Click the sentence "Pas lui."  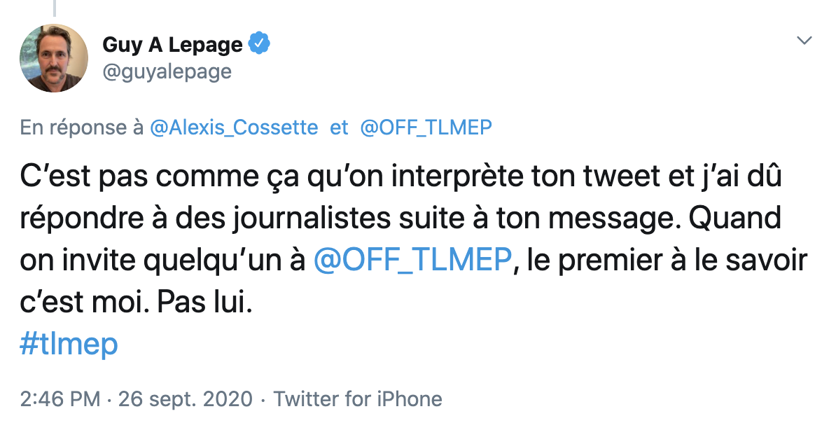(204, 302)
